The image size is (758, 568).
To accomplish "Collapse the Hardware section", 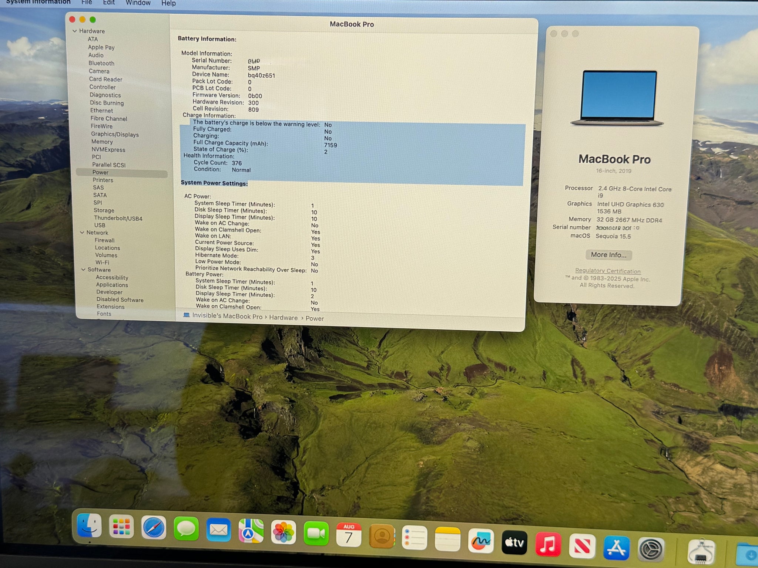I will pyautogui.click(x=75, y=31).
